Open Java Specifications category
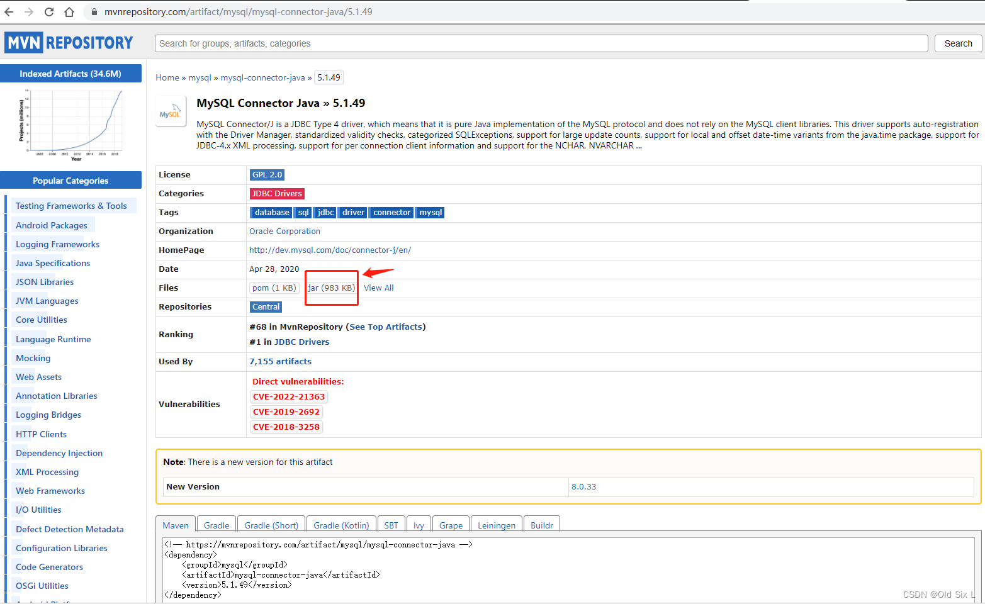The width and height of the screenshot is (985, 604). (x=53, y=263)
